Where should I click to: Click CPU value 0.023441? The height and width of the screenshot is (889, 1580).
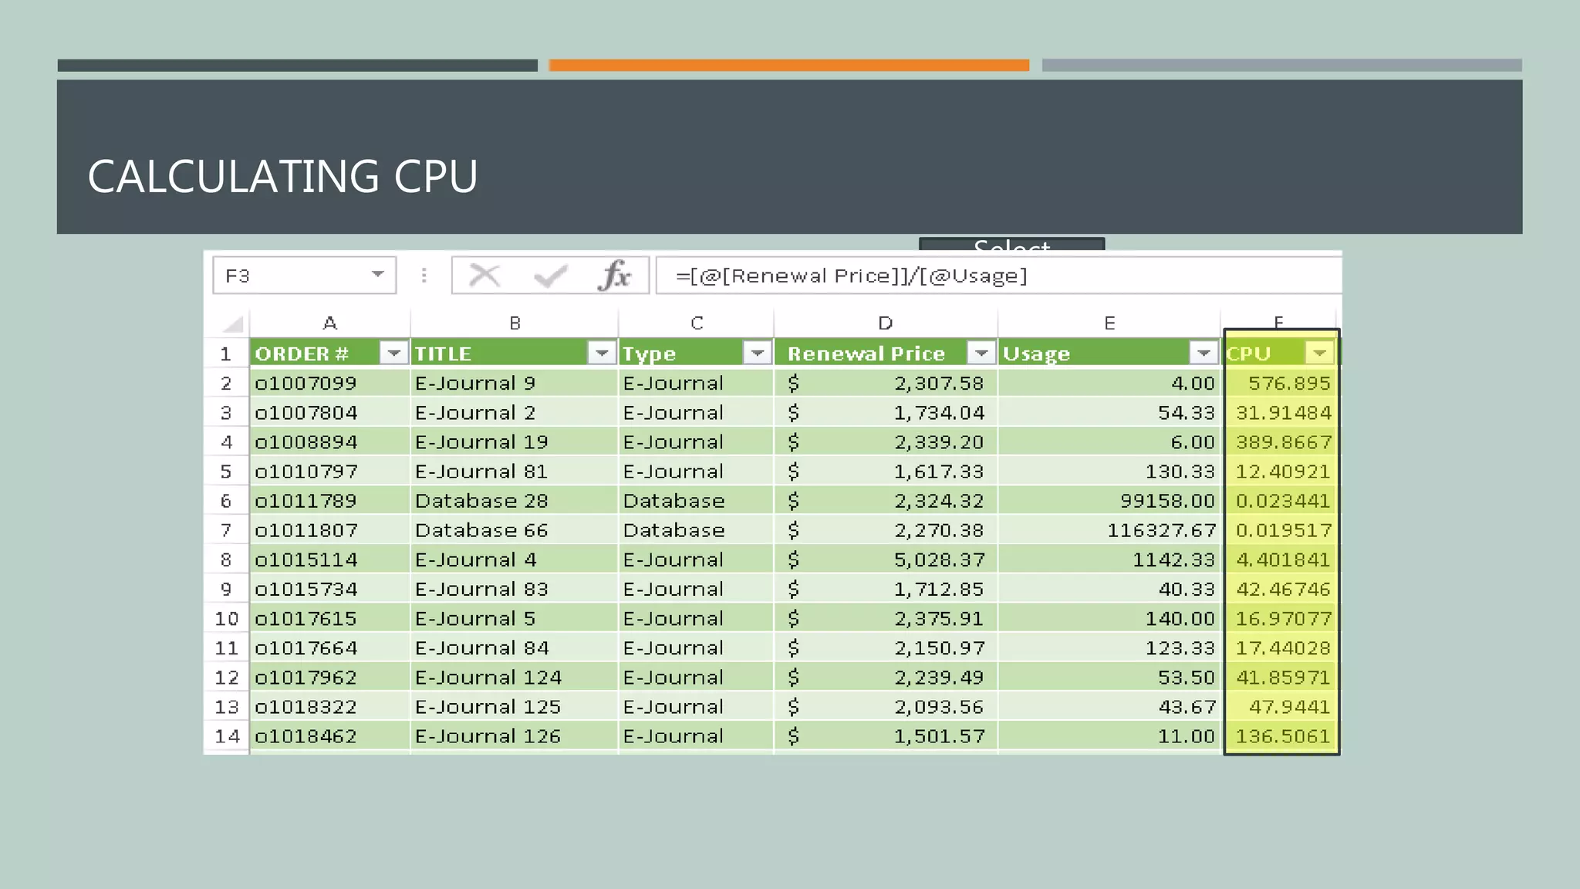[1281, 501]
